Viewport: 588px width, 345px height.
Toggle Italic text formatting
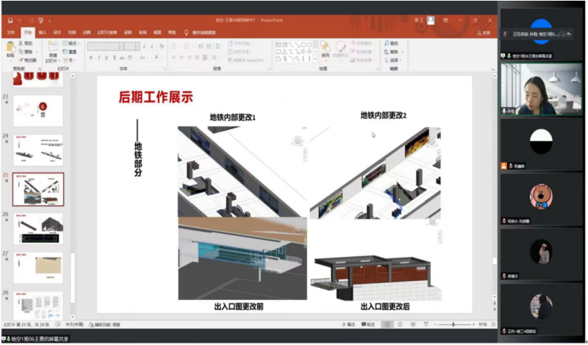click(x=99, y=58)
